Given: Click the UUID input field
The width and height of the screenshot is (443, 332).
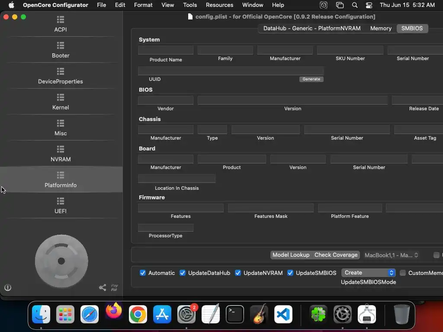Looking at the screenshot, I should tap(231, 71).
